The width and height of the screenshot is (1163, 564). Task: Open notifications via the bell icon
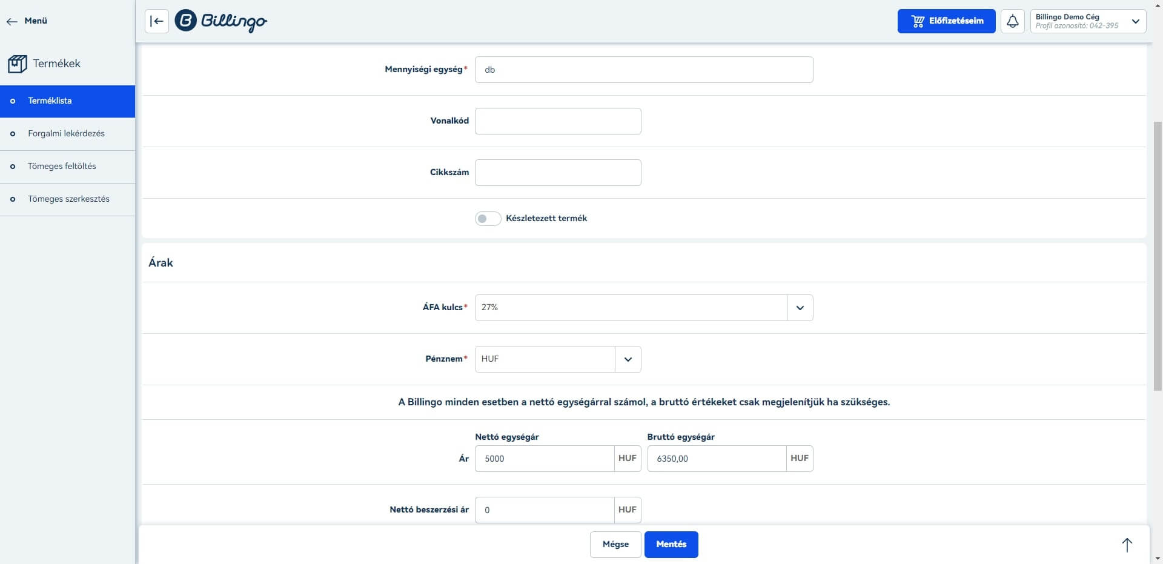click(1012, 21)
